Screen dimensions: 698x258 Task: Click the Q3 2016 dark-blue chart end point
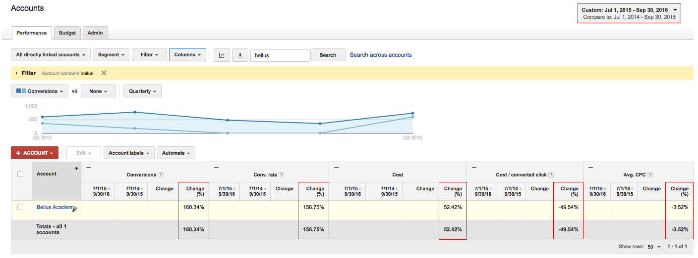pos(412,113)
